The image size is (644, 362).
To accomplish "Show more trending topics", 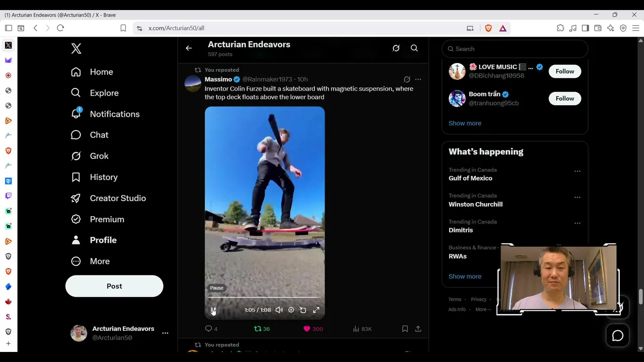I will coord(465,277).
